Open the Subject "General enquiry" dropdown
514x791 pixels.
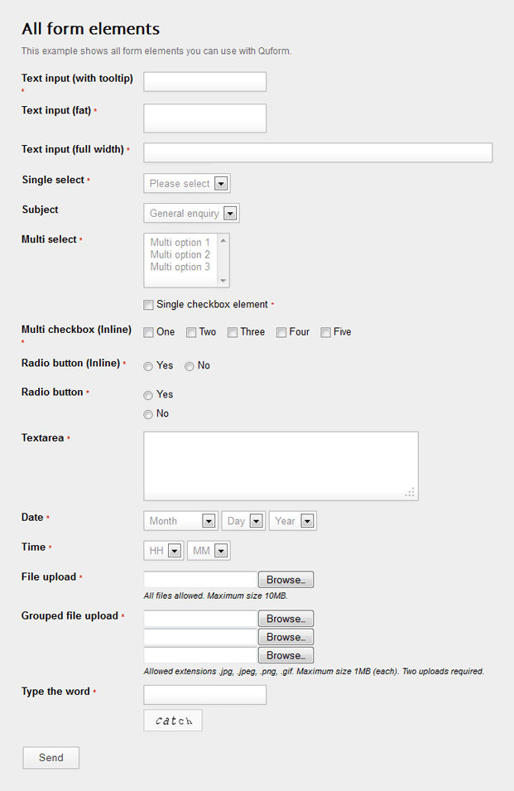click(x=190, y=213)
